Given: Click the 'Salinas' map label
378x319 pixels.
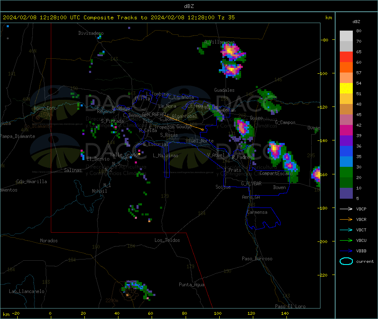Looking at the screenshot, I should pyautogui.click(x=73, y=170).
